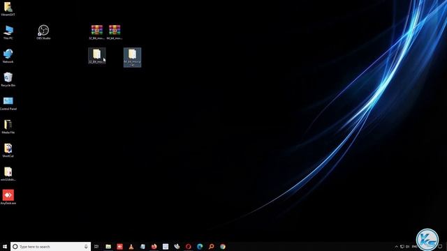
Task: Open VLC media player from taskbar
Action: click(131, 246)
